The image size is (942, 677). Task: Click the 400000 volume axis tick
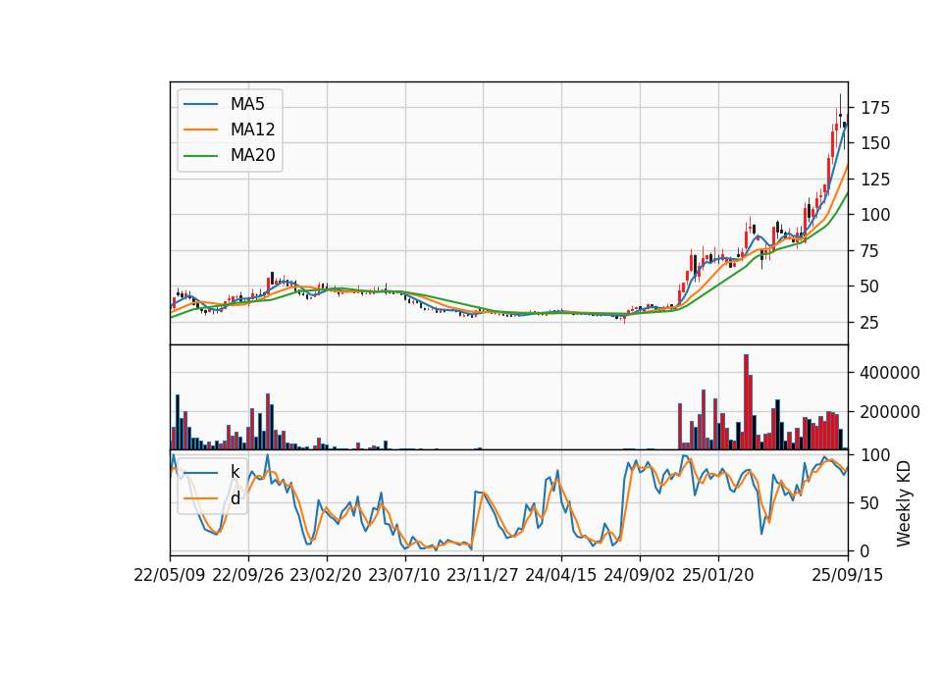[x=890, y=373]
